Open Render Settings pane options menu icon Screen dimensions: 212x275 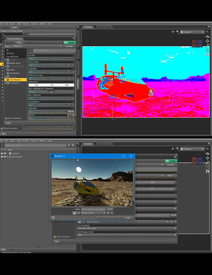[x=74, y=38]
